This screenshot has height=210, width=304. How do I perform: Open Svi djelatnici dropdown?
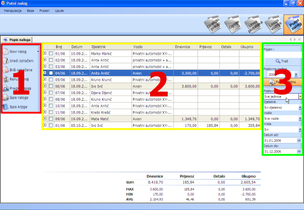[300, 107]
